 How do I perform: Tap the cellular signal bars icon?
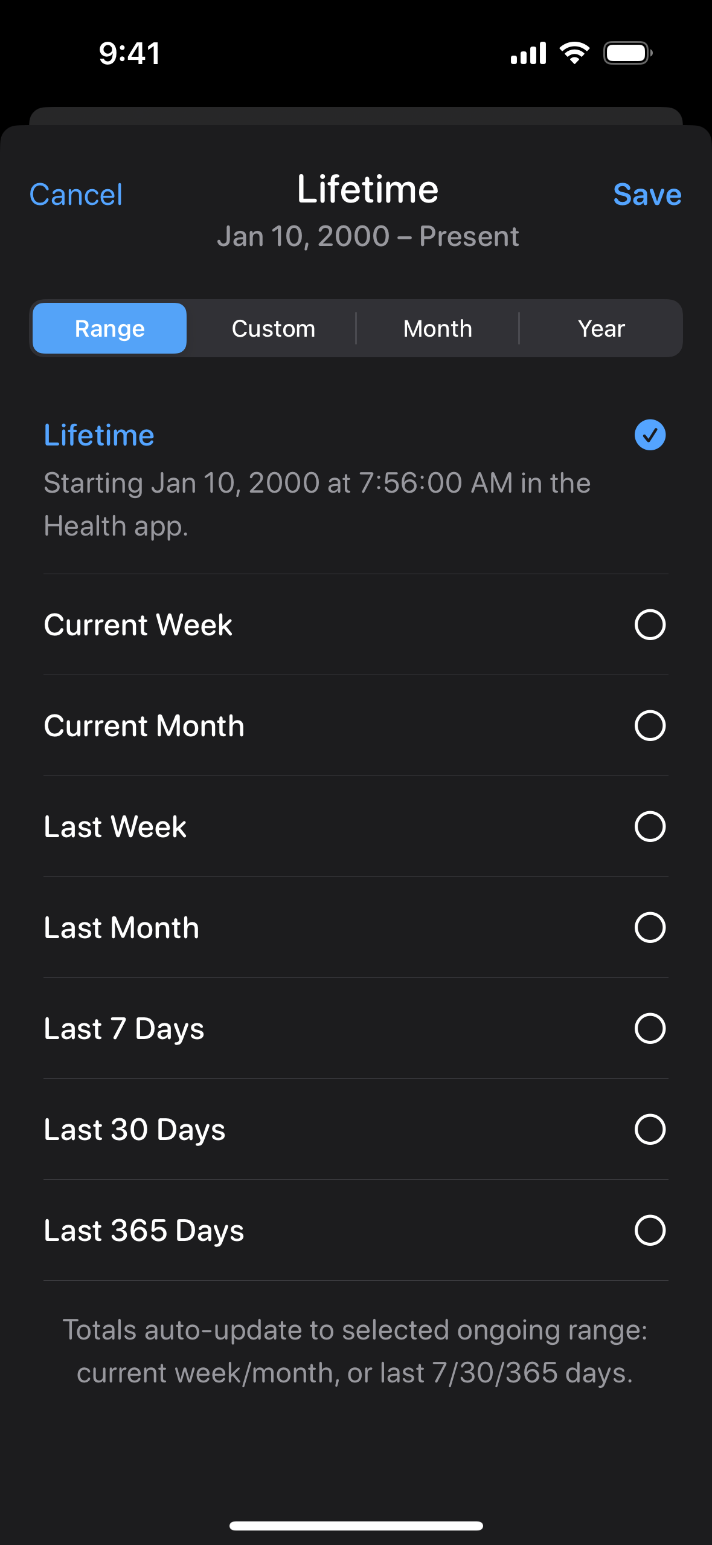[x=528, y=53]
